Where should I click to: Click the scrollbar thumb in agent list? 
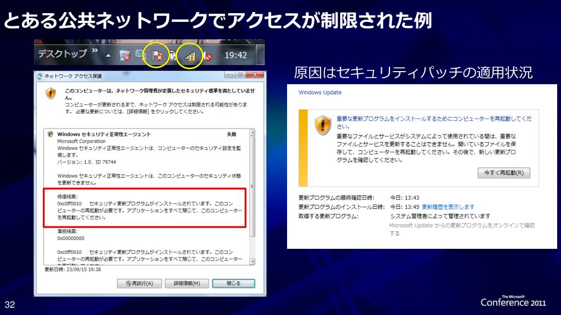pos(252,186)
